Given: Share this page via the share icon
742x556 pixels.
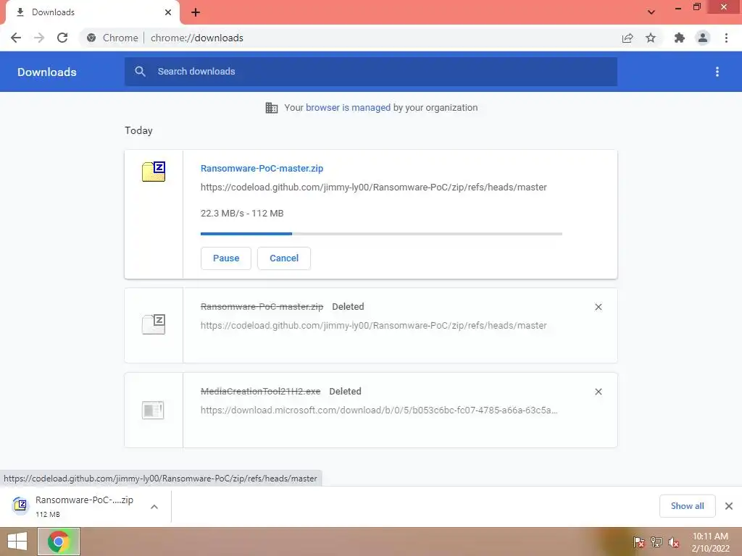Looking at the screenshot, I should coord(628,38).
